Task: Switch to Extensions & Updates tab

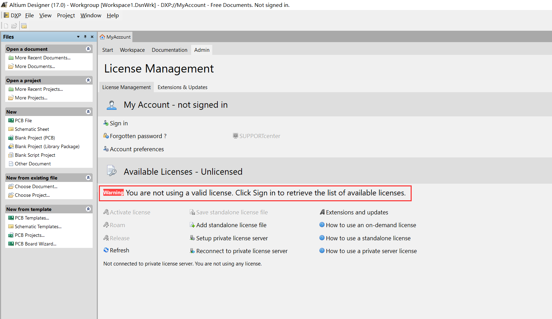Action: point(183,87)
